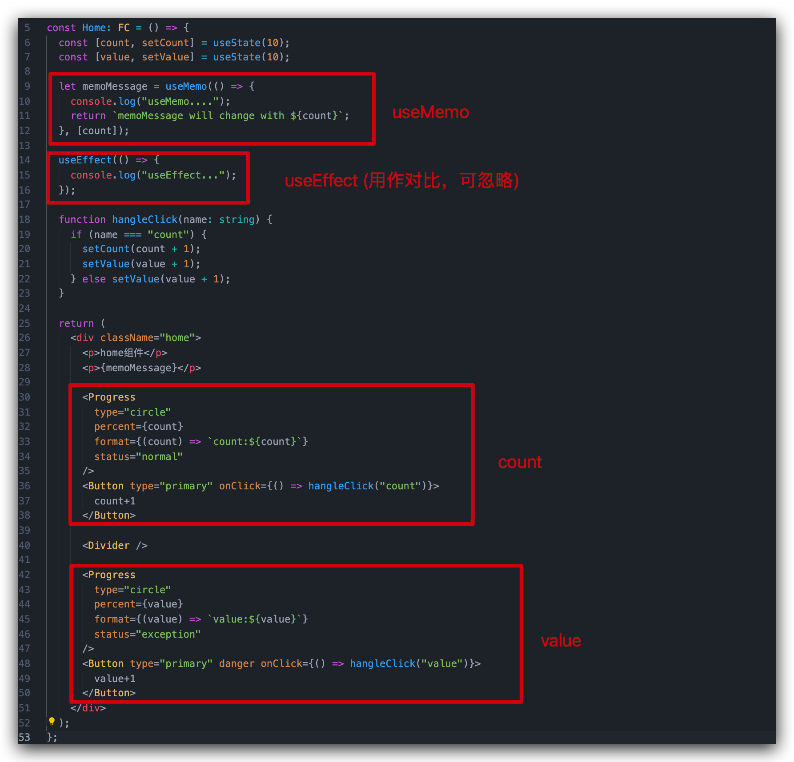794x762 pixels.
Task: Click line number 42 in the gutter
Action: coord(24,575)
